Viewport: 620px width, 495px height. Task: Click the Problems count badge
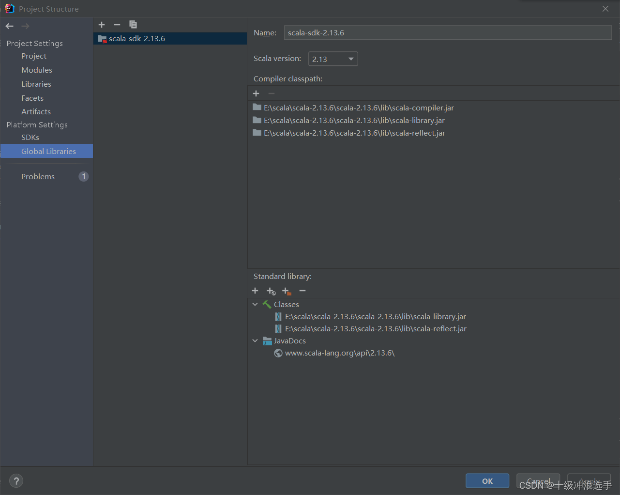(x=84, y=176)
